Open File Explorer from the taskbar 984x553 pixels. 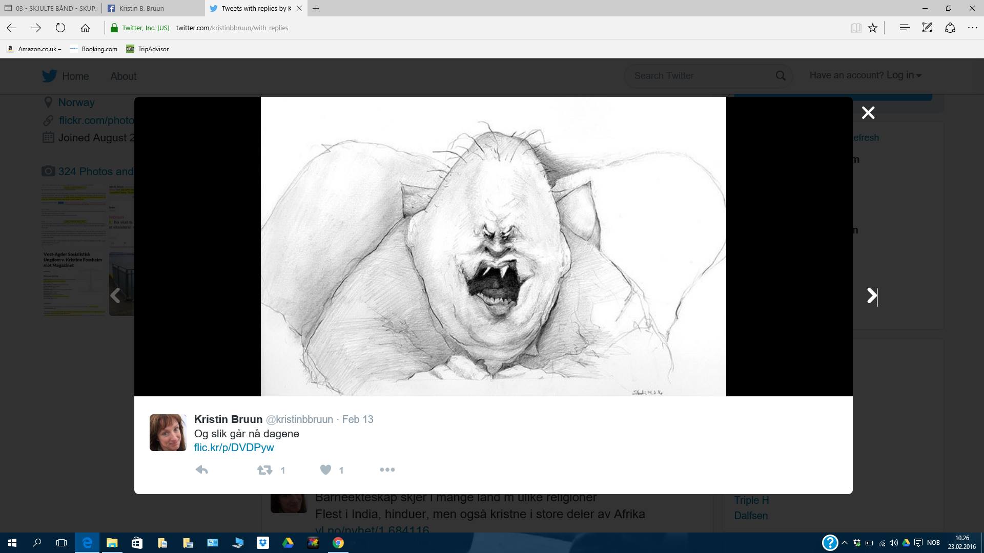point(112,543)
